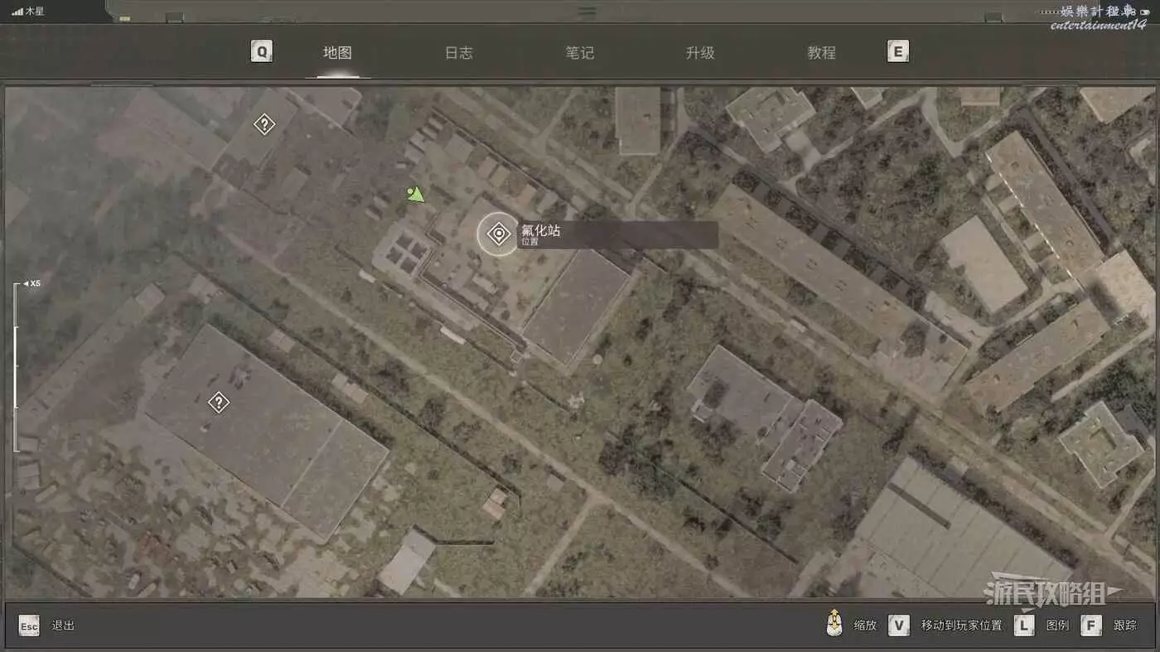Click the mouse scroll zoom icon
Viewport: 1160px width, 652px height.
(834, 624)
